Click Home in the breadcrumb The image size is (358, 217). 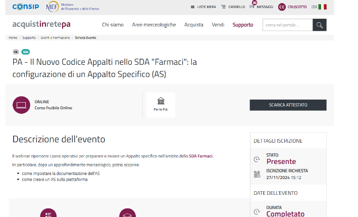pyautogui.click(x=13, y=37)
